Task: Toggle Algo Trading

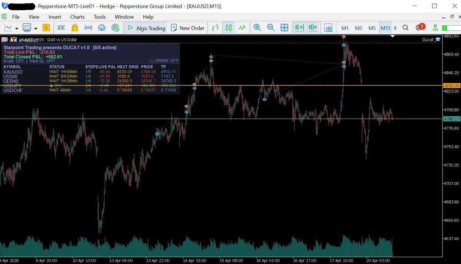Action: (x=146, y=28)
